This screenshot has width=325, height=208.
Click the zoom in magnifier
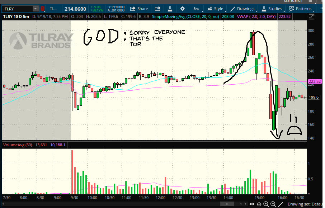266,204
